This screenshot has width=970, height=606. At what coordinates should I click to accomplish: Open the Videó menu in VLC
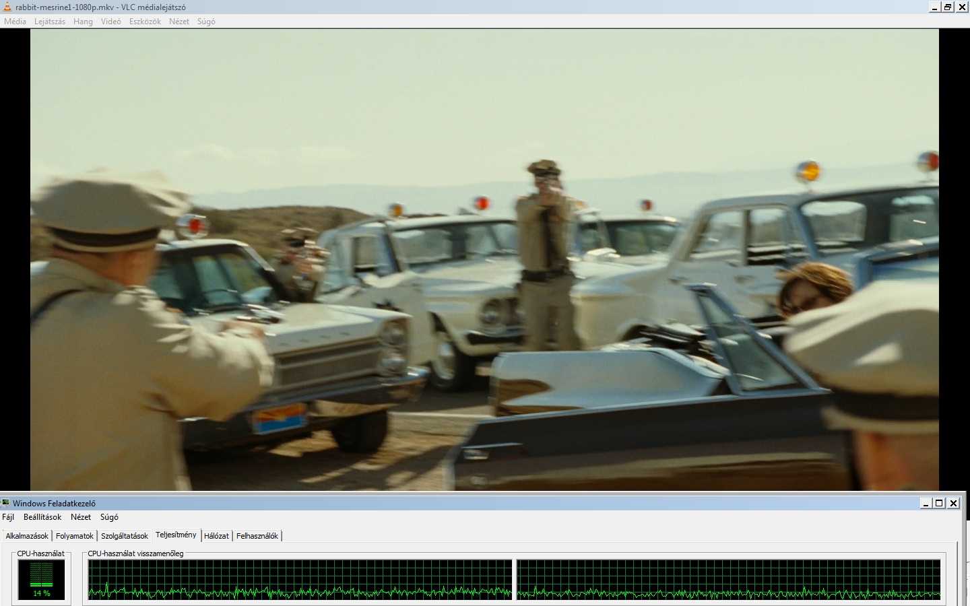click(111, 22)
